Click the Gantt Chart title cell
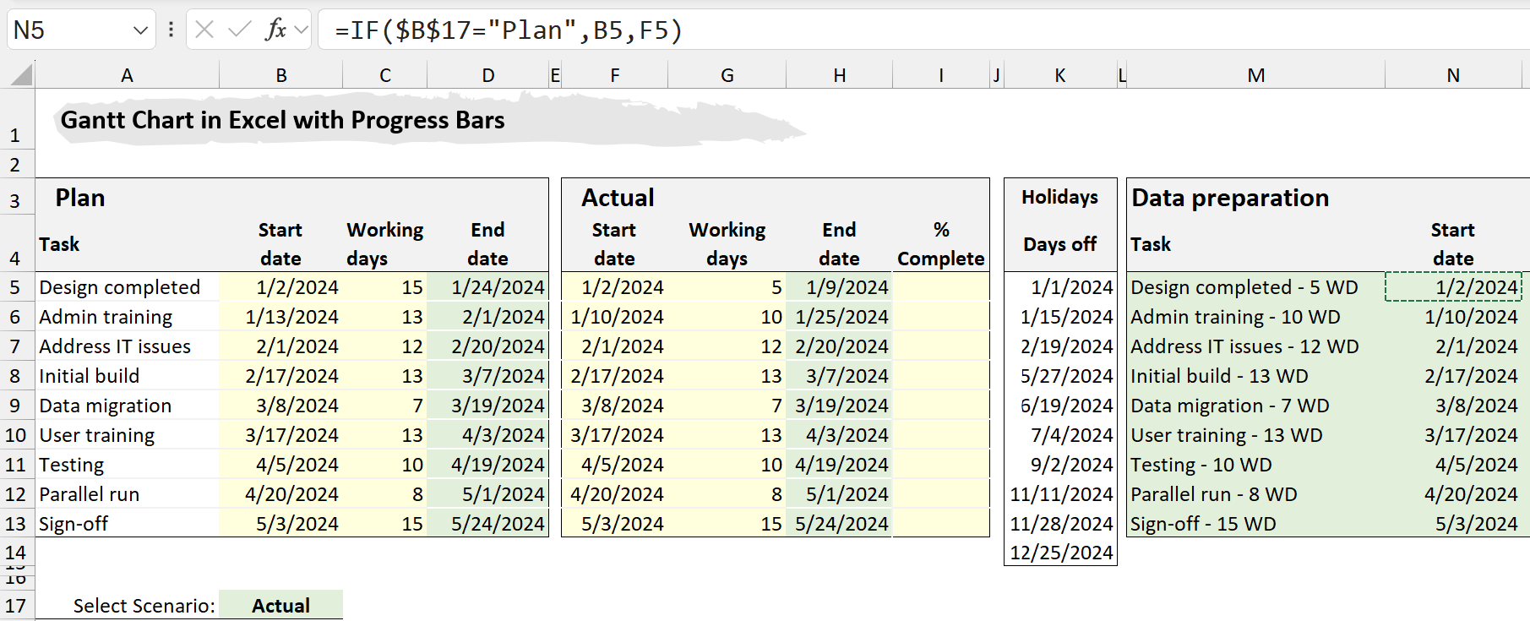 (282, 120)
